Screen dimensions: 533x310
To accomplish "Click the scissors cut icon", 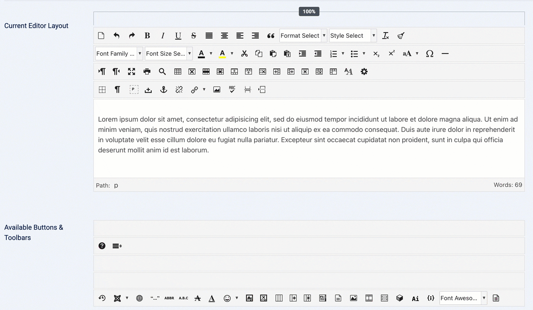I will [x=244, y=54].
